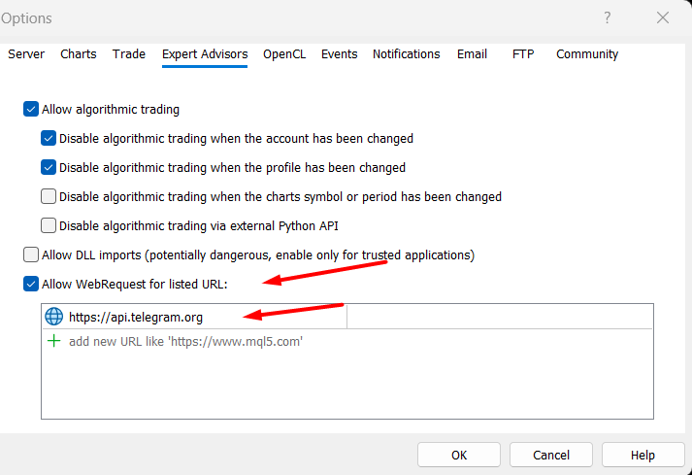Viewport: 692px width, 475px height.
Task: Enable Allow DLL imports checkbox
Action: (x=31, y=255)
